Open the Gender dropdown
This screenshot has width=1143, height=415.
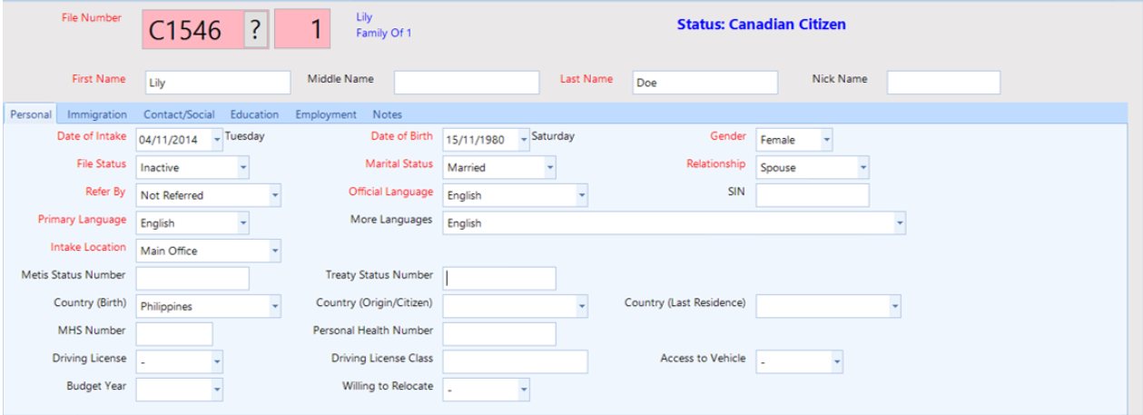825,140
